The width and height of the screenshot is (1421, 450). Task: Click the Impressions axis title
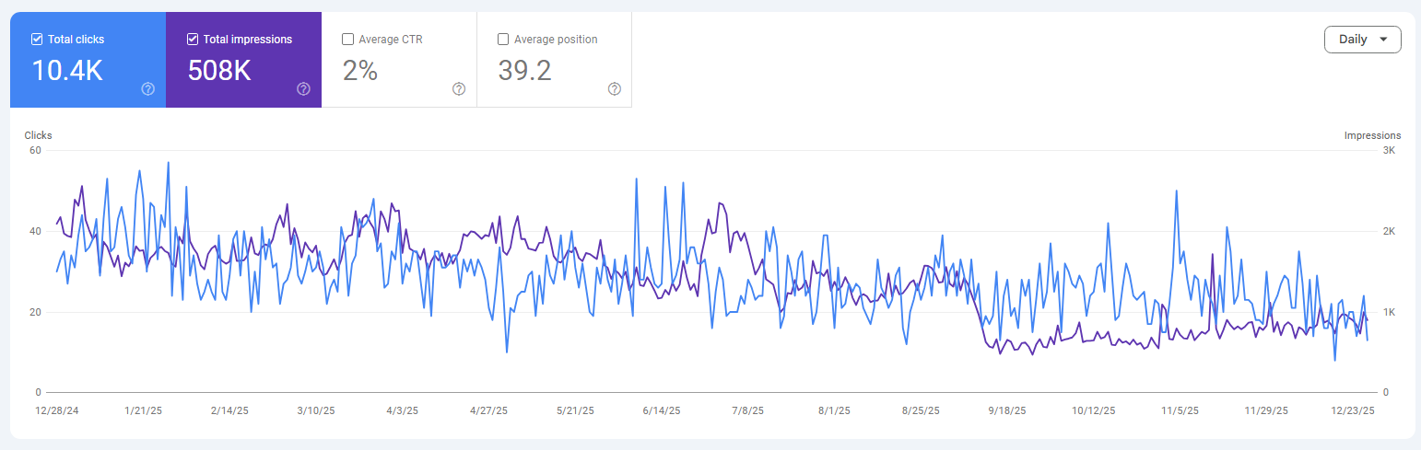pos(1372,135)
